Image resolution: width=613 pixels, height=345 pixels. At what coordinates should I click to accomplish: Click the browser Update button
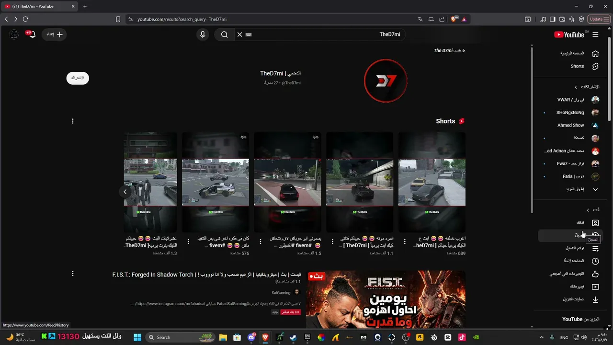pos(599,19)
